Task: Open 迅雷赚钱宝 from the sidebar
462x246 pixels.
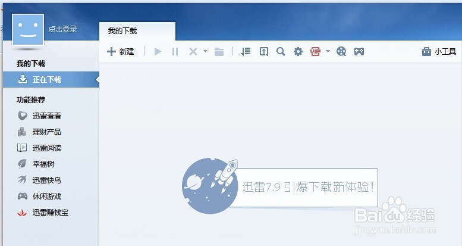Action: click(x=43, y=212)
